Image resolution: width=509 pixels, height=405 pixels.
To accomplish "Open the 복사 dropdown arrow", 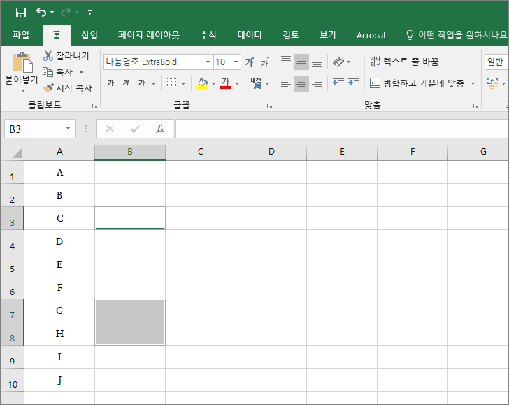I will tap(82, 72).
